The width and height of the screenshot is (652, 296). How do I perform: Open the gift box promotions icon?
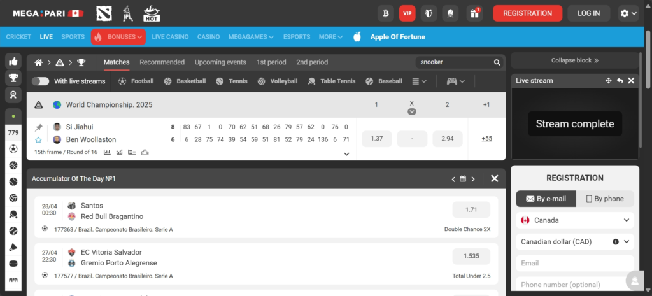(474, 13)
